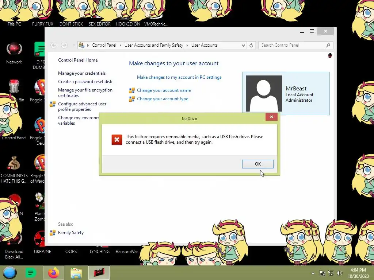
Task: Select the Network desktop icon
Action: pos(14,53)
